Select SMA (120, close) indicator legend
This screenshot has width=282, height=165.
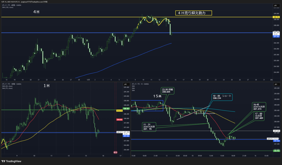click(x=7, y=7)
